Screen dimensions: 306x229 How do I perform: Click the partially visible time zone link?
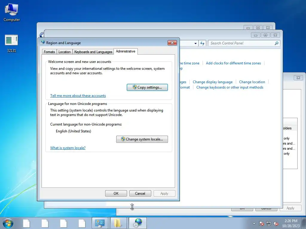(189, 63)
